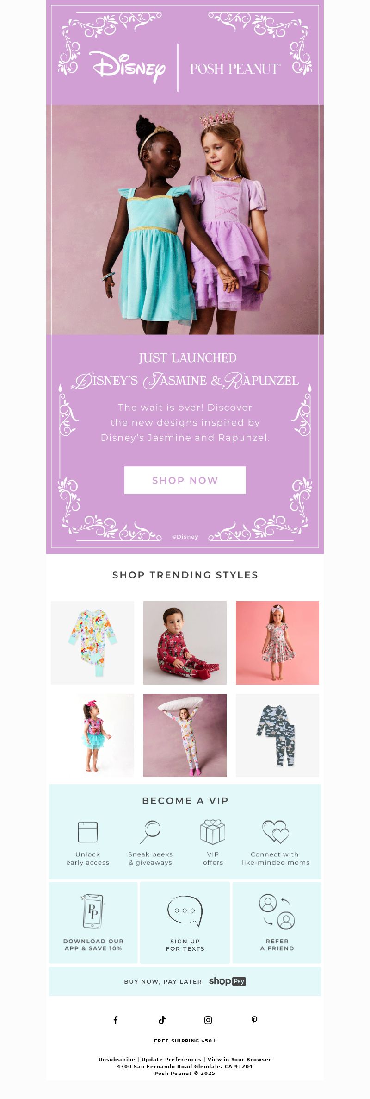This screenshot has height=1099, width=370.
Task: Click the phone app download icon
Action: (93, 911)
